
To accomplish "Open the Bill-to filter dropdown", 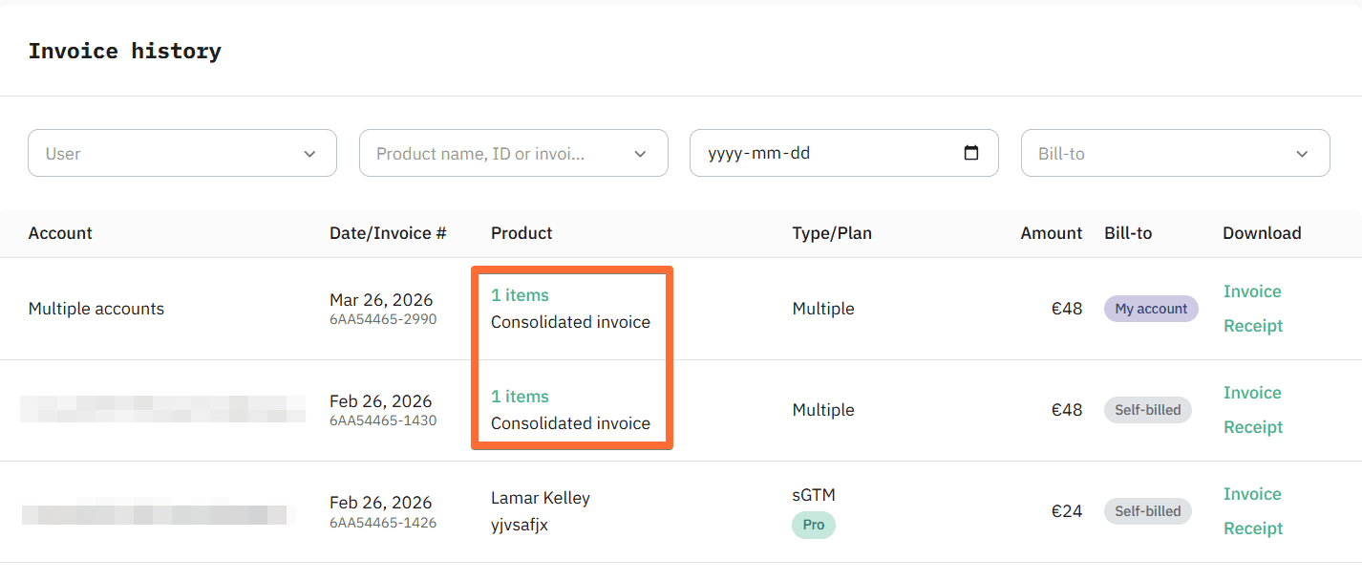I will pos(1175,153).
